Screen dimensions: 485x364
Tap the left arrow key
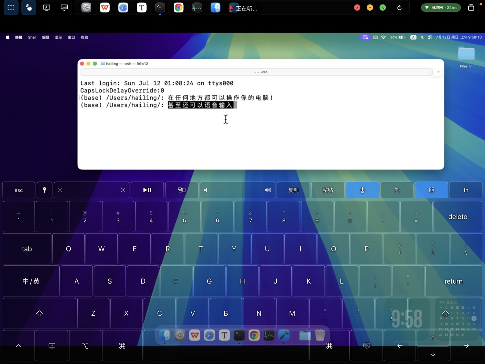pyautogui.click(x=400, y=345)
